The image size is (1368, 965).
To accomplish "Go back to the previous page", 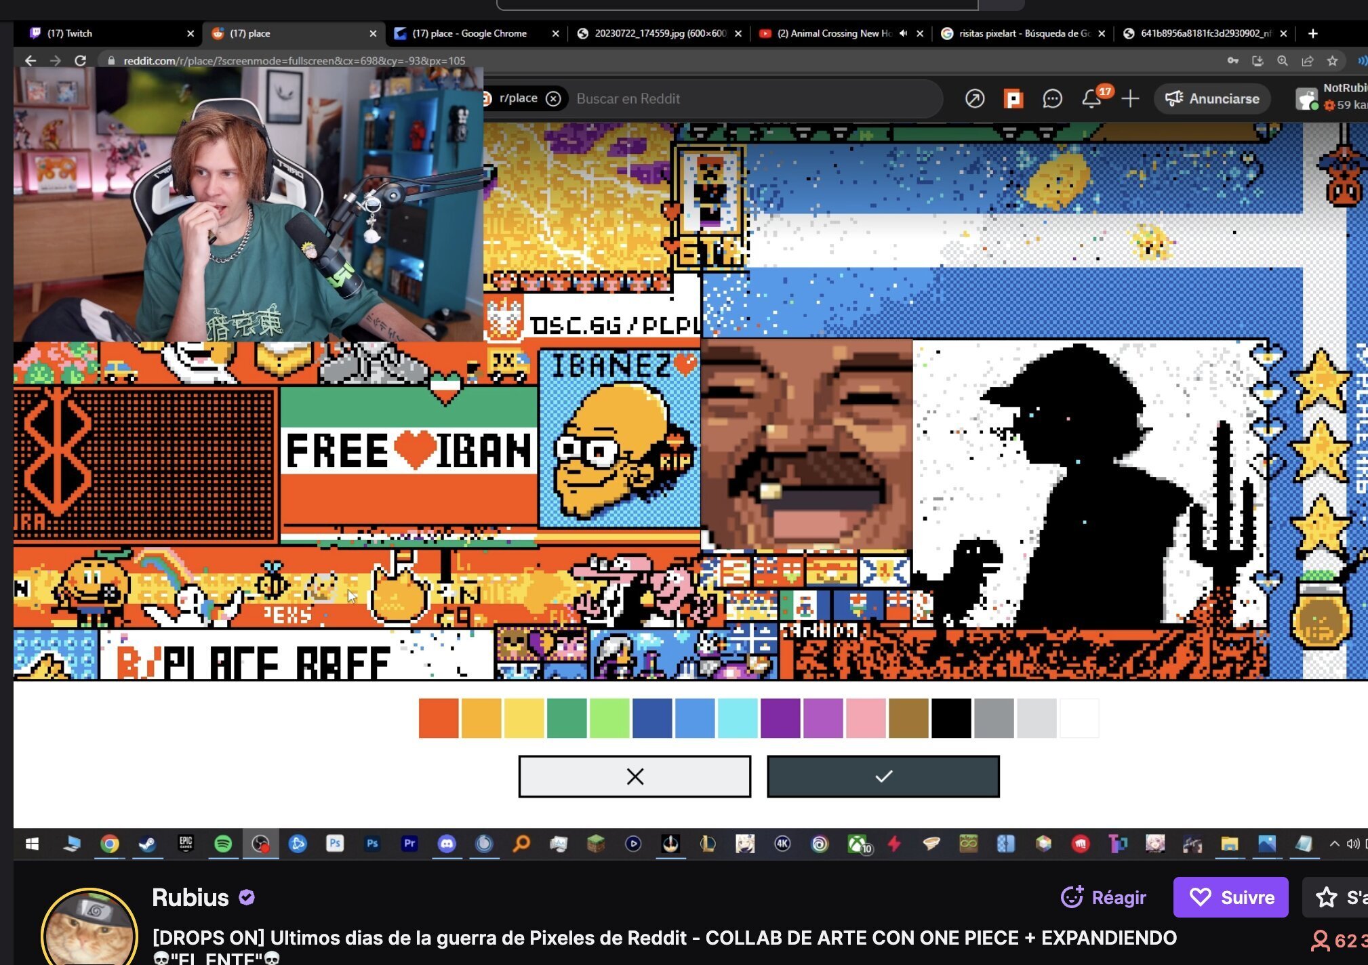I will (x=31, y=61).
